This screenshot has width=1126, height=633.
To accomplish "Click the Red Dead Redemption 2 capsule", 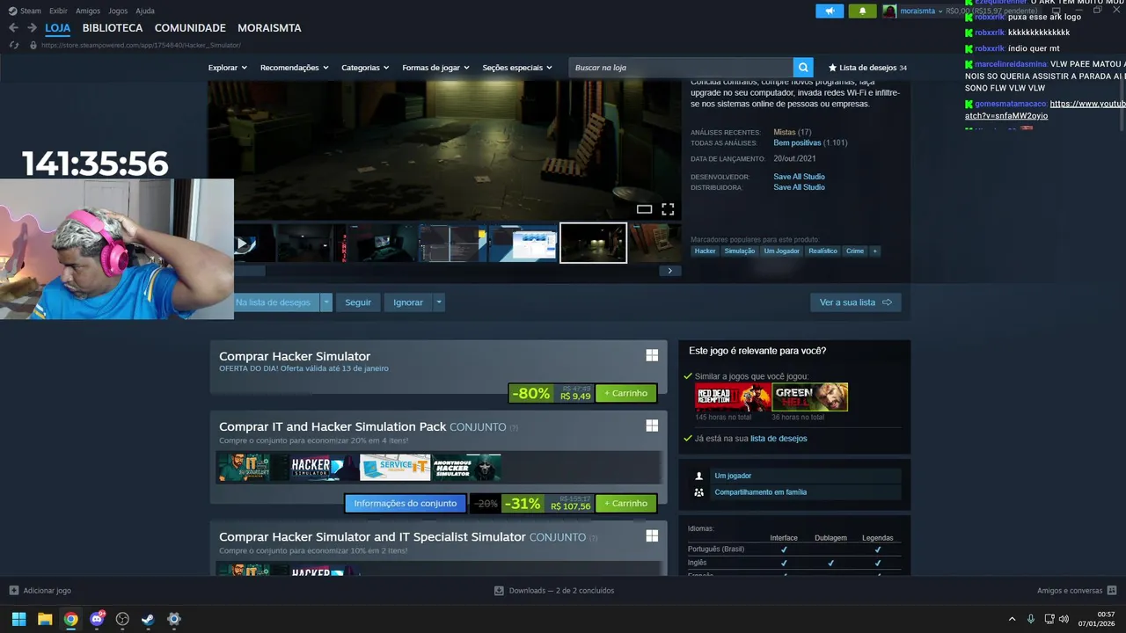I will click(x=733, y=397).
